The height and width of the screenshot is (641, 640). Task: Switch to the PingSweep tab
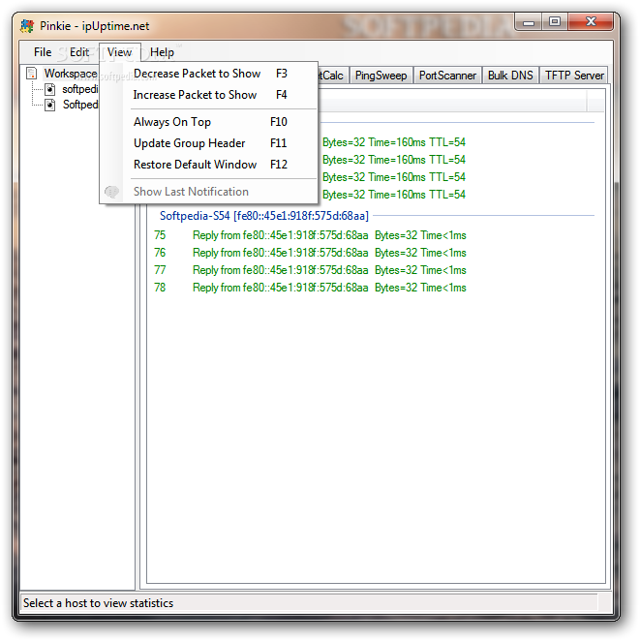coord(381,76)
